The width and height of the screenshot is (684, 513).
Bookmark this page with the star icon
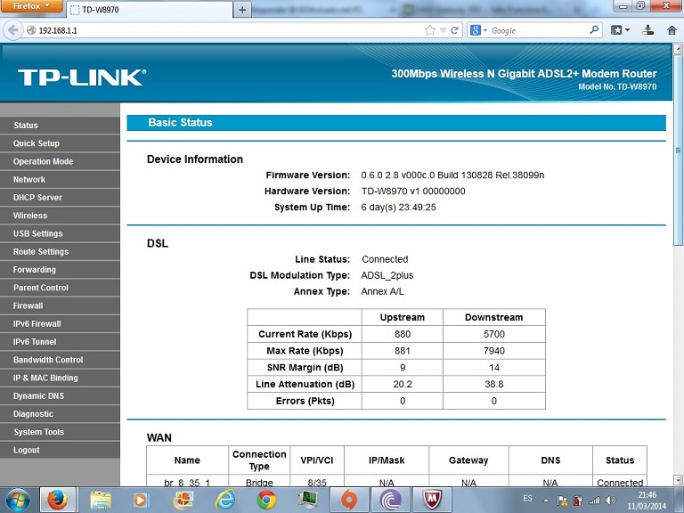point(430,30)
